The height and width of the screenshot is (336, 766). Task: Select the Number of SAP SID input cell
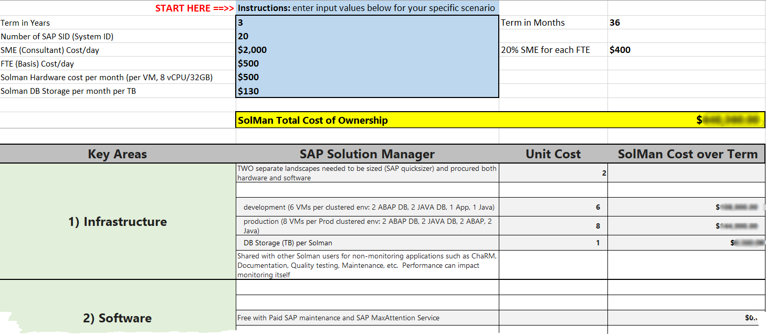click(x=366, y=37)
